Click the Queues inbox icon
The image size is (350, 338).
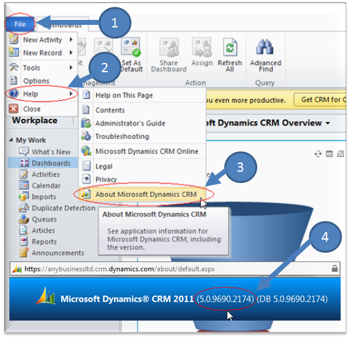(24, 219)
